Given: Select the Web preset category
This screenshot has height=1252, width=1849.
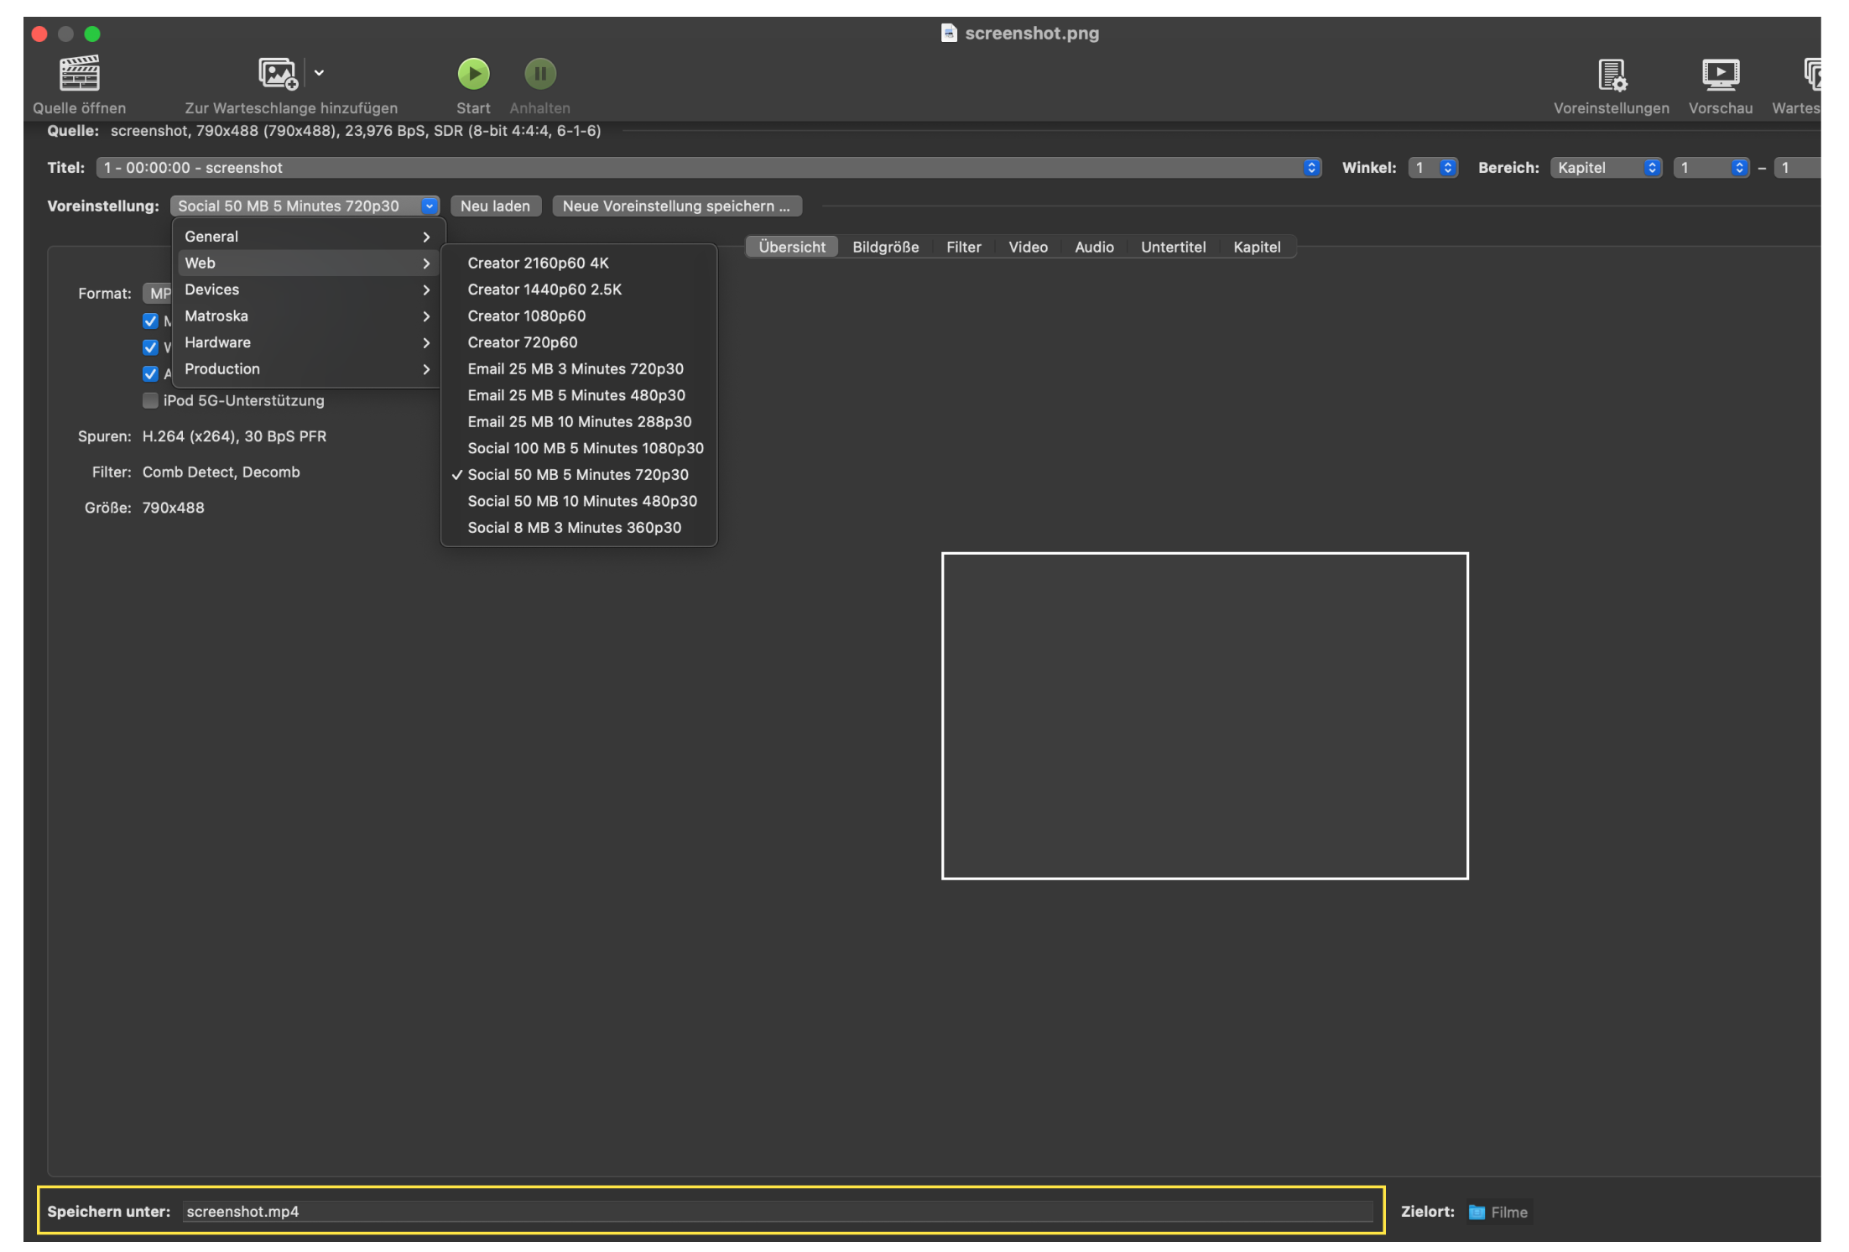Looking at the screenshot, I should (307, 263).
